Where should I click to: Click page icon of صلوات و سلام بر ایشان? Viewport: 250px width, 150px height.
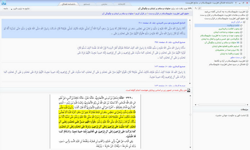[x=241, y=43]
